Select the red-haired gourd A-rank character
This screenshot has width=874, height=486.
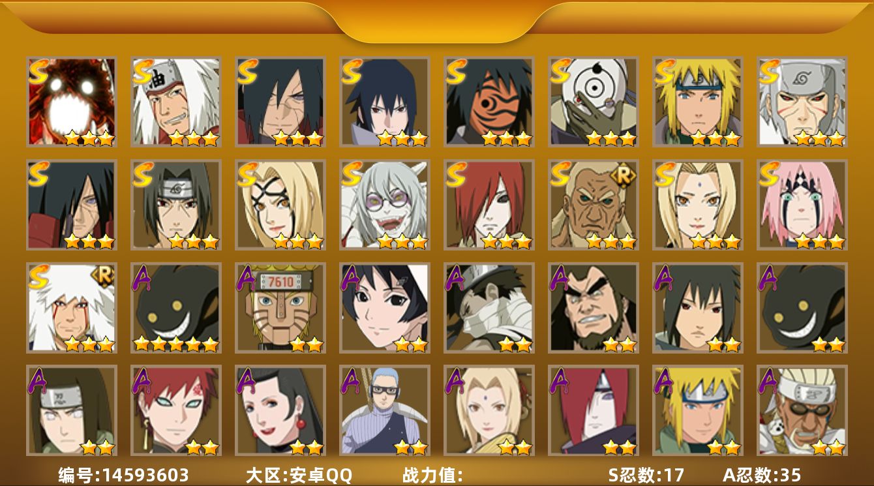coord(175,410)
